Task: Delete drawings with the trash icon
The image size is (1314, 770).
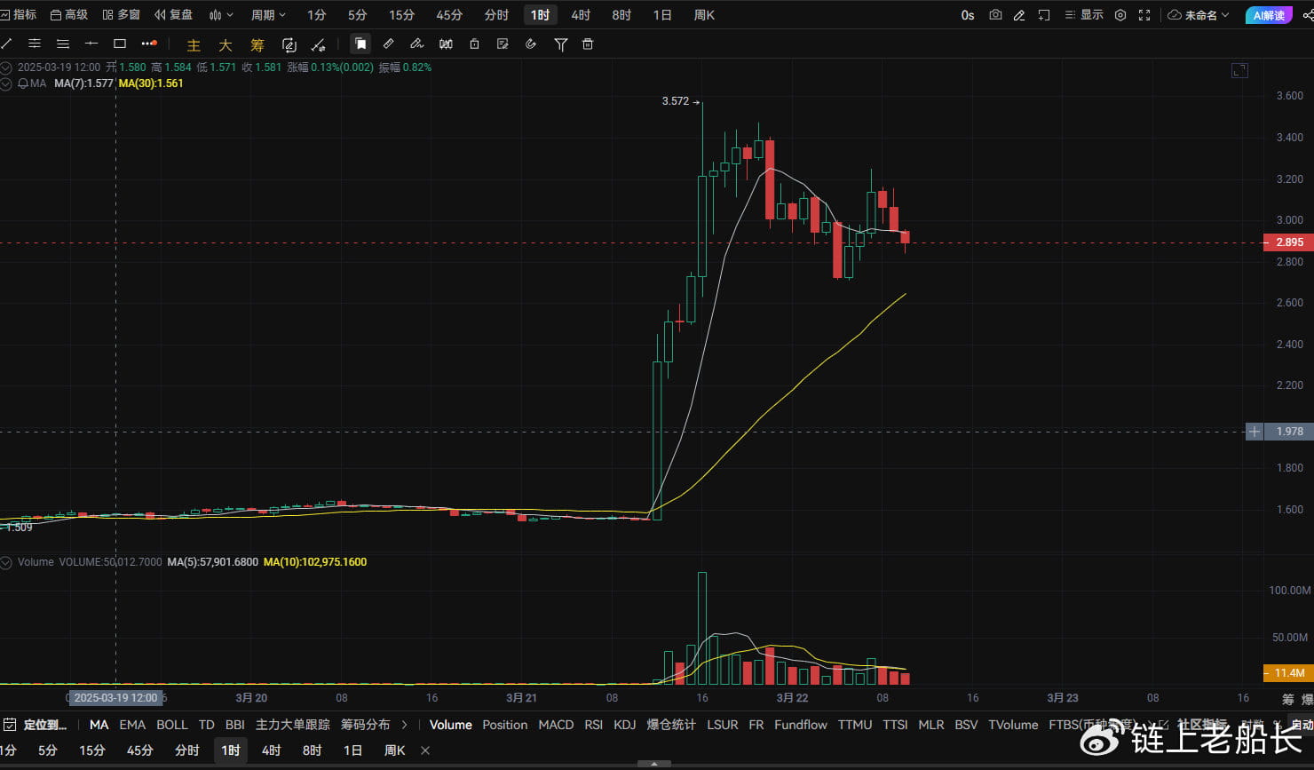Action: pos(588,44)
